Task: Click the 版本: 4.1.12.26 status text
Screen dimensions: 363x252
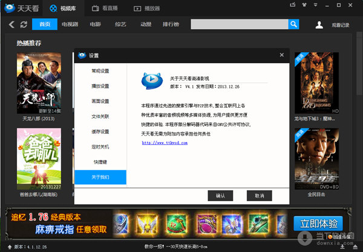Action: tap(30, 247)
